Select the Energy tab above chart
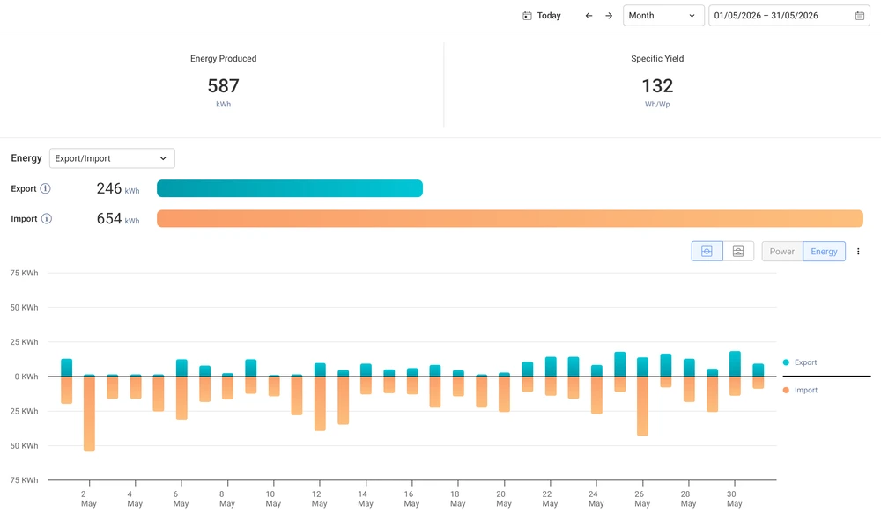 pyautogui.click(x=824, y=252)
